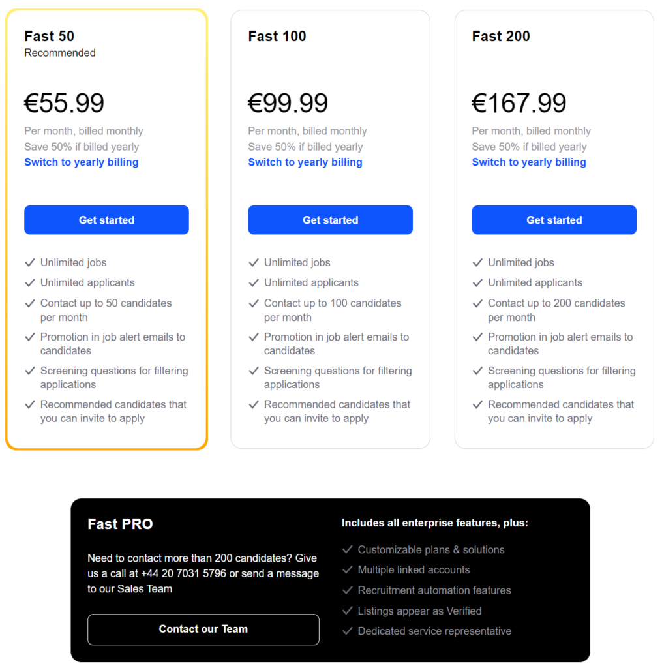Click checkmark next to Dedicated service representative
The image size is (662, 668).
click(348, 631)
